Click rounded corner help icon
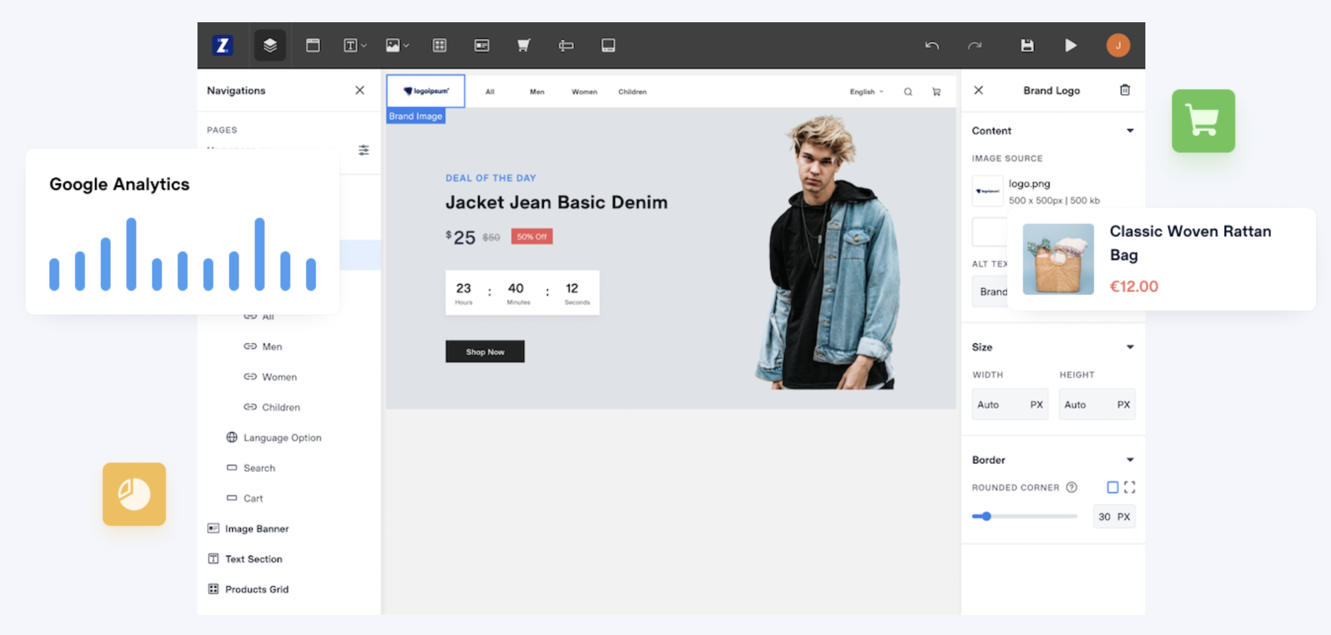This screenshot has width=1331, height=635. click(1072, 487)
